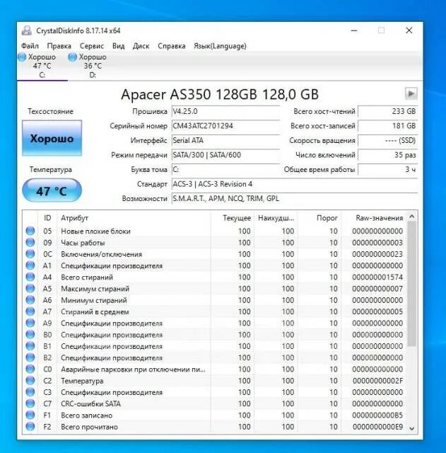
Task: Click host reads value 233 GB
Action: tap(388, 112)
